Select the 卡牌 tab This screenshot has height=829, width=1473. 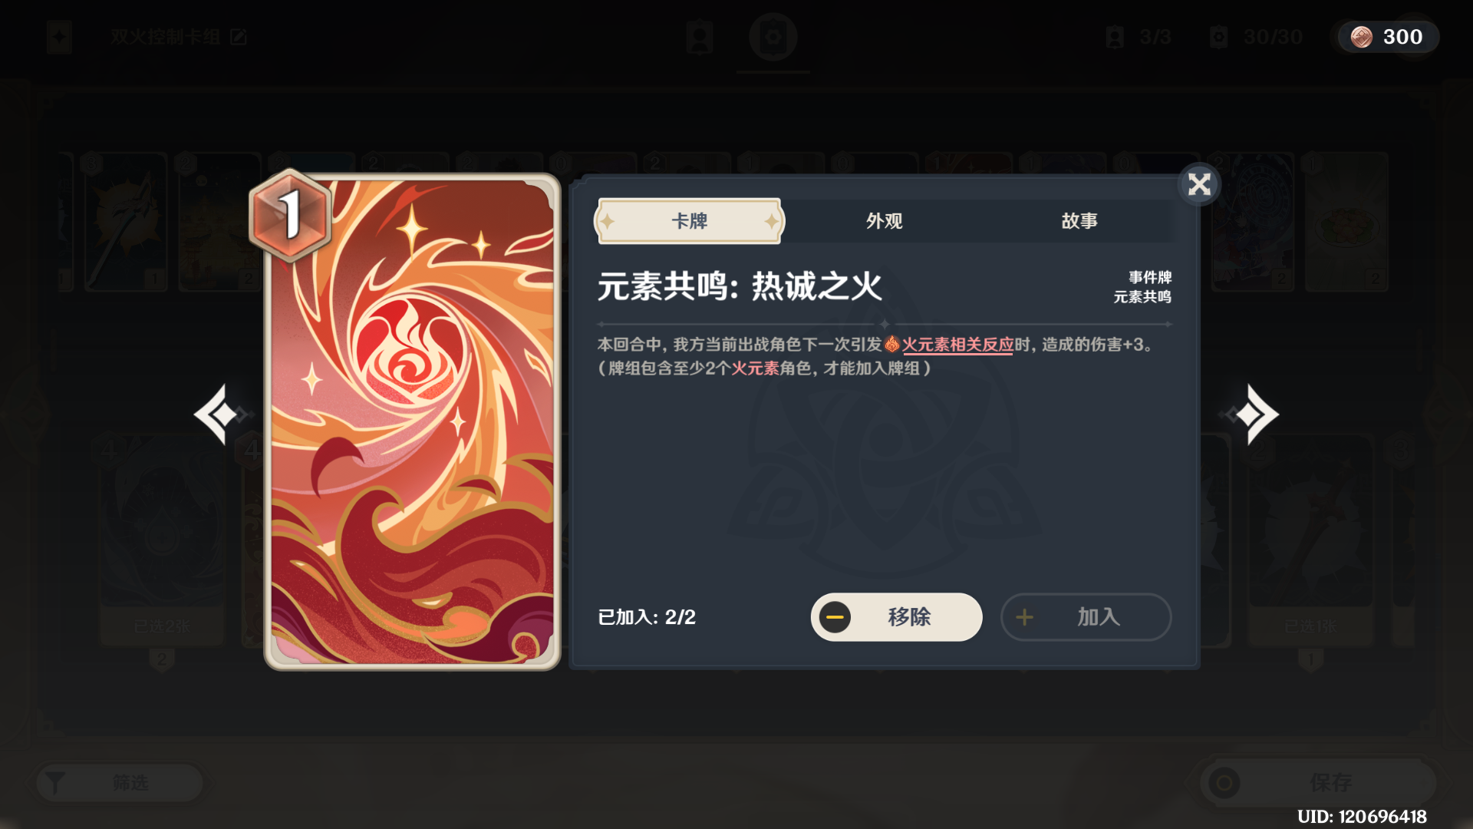689,221
